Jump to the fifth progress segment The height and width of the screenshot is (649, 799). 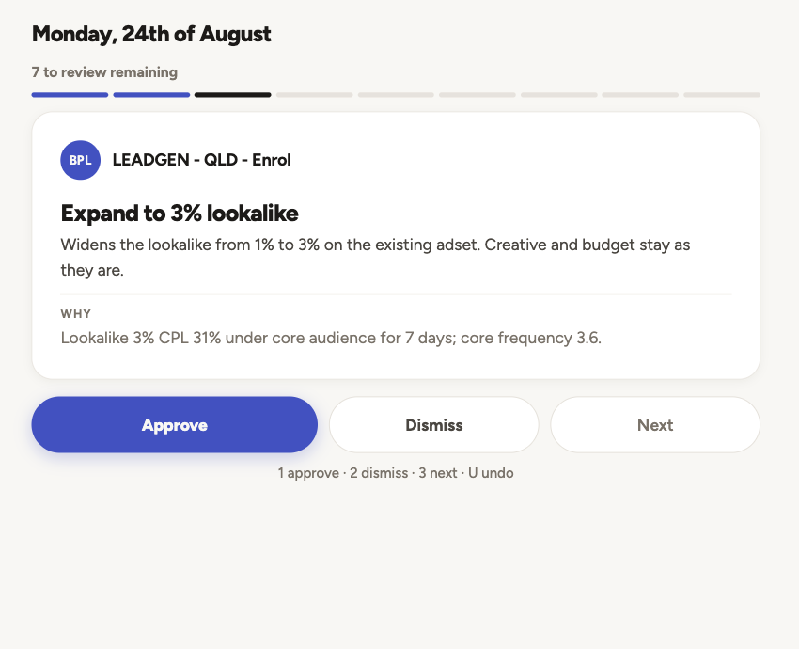coord(396,95)
